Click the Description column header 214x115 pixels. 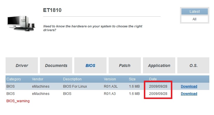(x=72, y=79)
